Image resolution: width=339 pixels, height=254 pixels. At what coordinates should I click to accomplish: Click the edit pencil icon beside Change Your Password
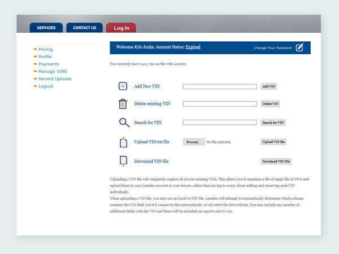point(299,47)
